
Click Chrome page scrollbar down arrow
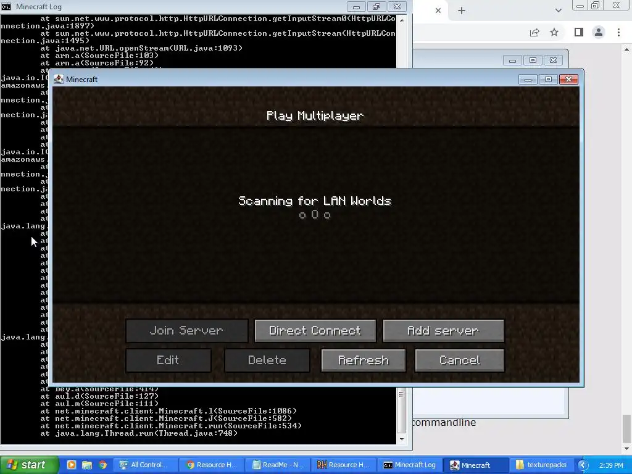(626, 448)
